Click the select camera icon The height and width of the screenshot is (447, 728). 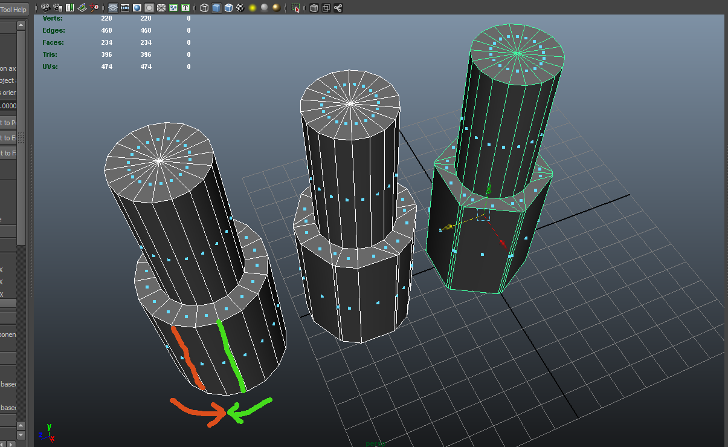tap(45, 8)
